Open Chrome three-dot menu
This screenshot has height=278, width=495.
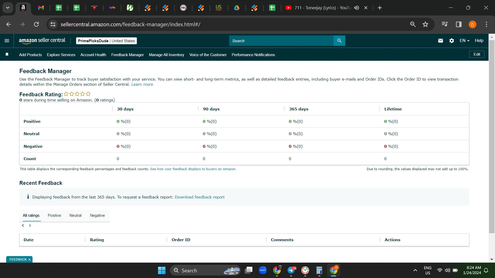pos(486,24)
